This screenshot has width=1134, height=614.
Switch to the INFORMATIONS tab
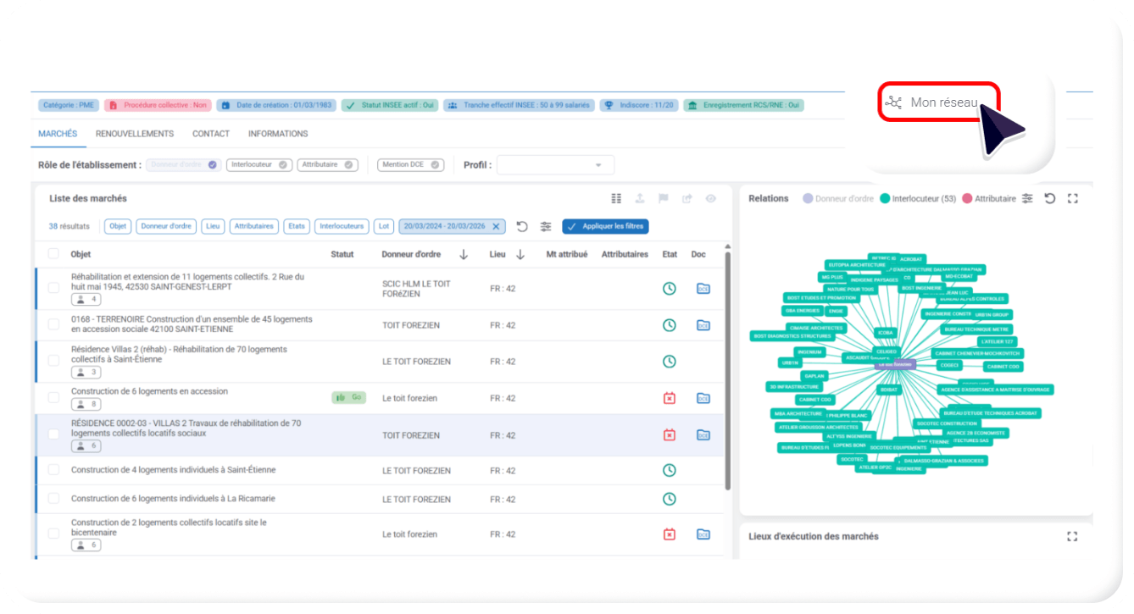(x=278, y=134)
